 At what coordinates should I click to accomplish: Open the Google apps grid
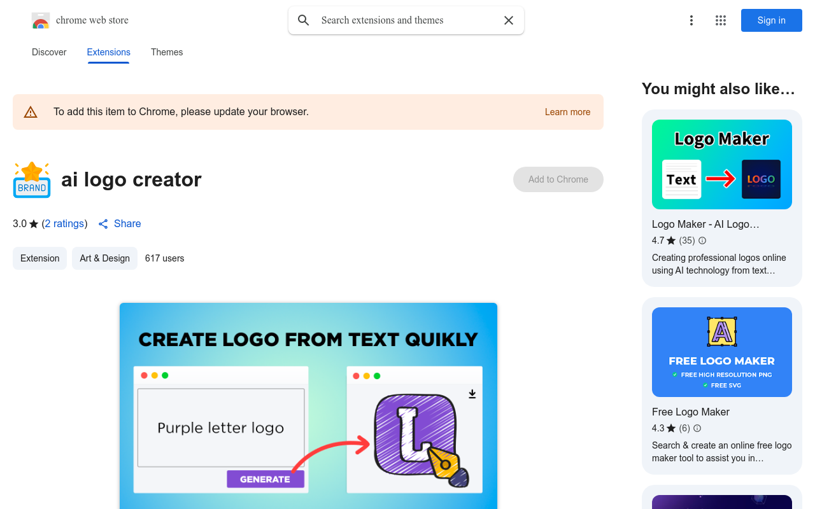(x=721, y=20)
